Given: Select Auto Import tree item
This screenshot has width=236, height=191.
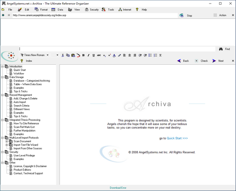Looking at the screenshot, I should [20, 102].
